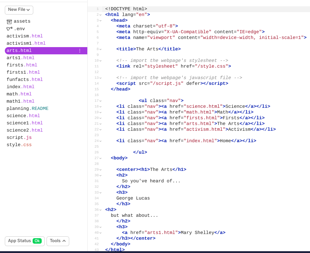
Task: Fold the center h1 line 29
Action: pyautogui.click(x=101, y=170)
